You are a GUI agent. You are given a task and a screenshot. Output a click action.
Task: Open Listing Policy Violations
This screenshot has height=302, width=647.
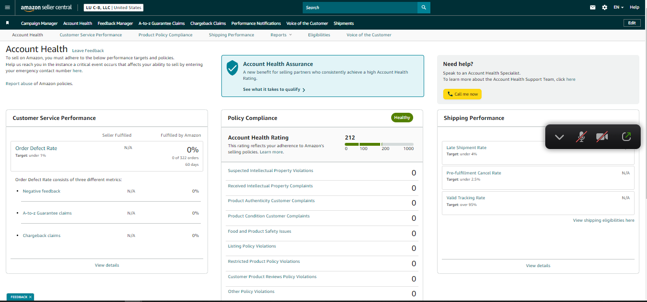252,246
